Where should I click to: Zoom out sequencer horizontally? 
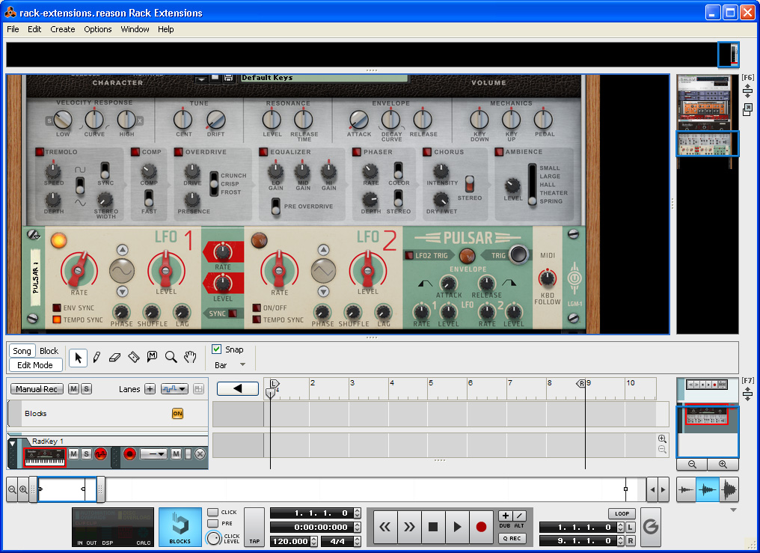click(x=12, y=489)
